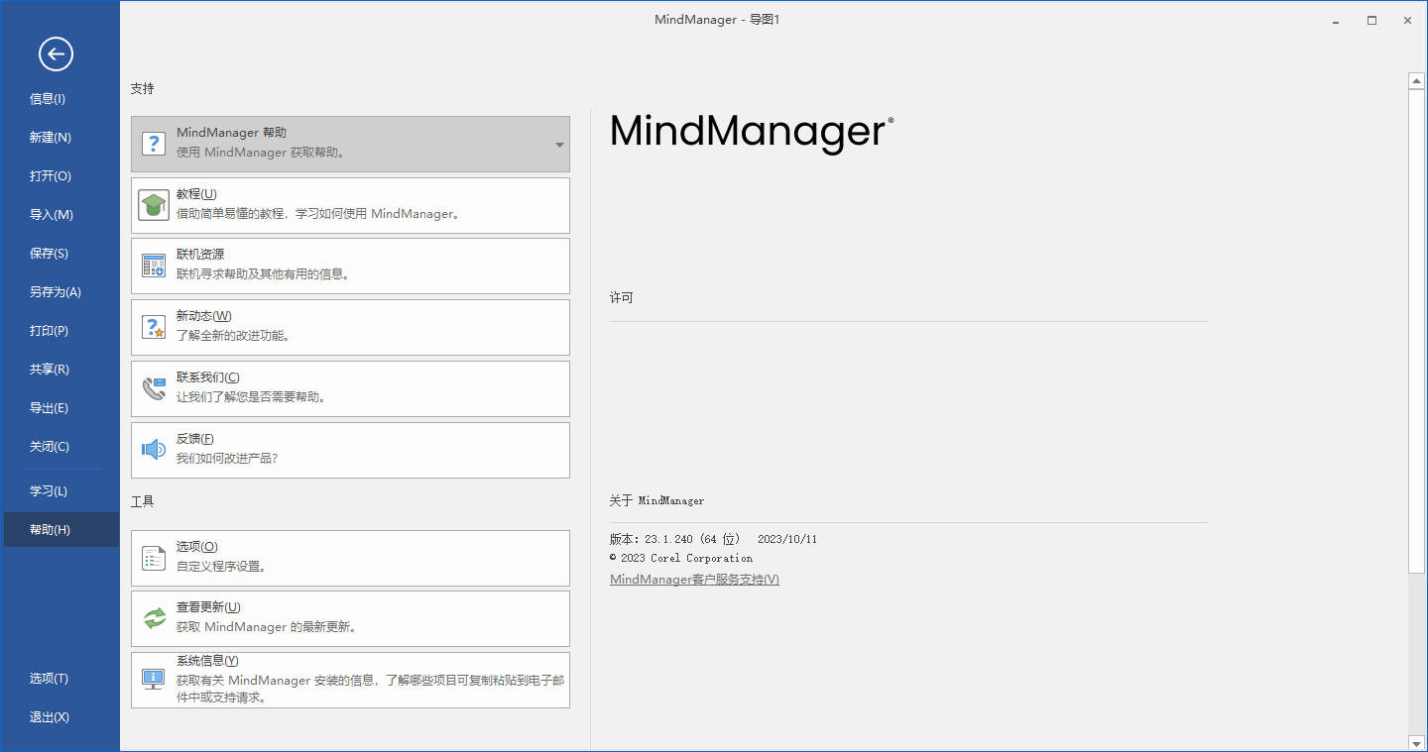Expand the MindManager 帮助 dropdown arrow

pos(559,145)
